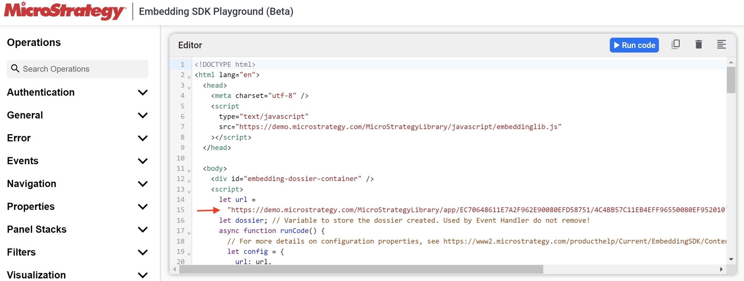Viewport: 744px width, 281px height.
Task: Open the Authentication operations category
Action: 41,92
